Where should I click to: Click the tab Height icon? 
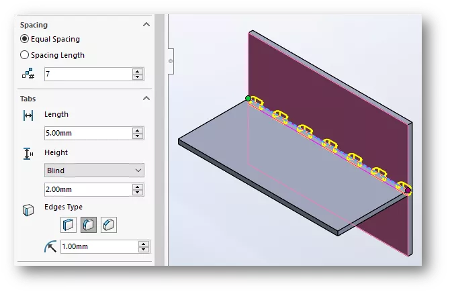click(28, 154)
